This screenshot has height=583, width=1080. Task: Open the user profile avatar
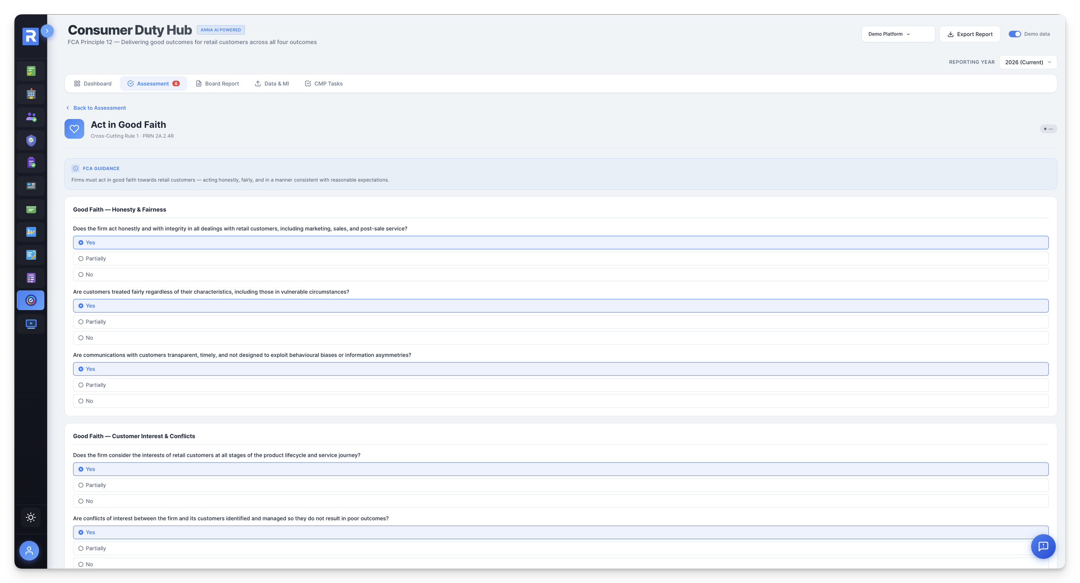29,551
